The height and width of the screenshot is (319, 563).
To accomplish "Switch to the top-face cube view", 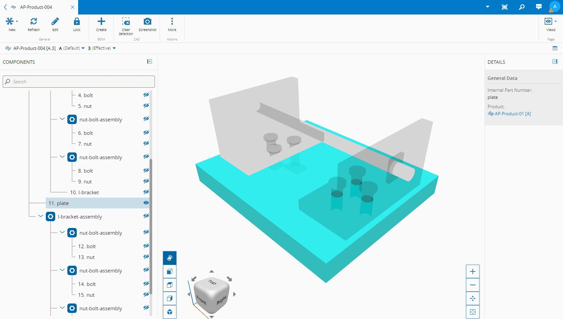I will tap(170, 285).
